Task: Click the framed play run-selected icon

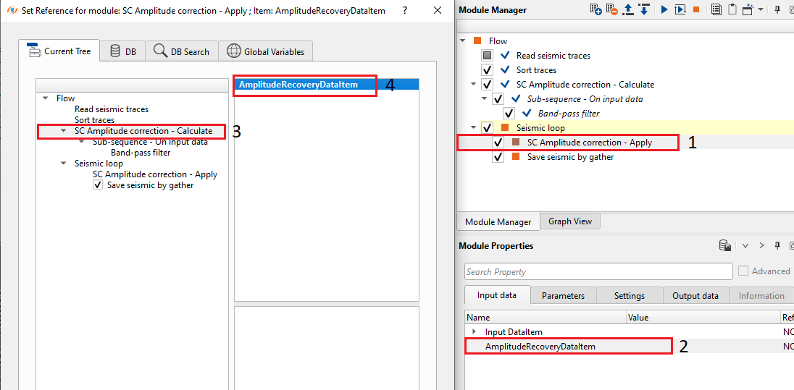Action: 680,9
